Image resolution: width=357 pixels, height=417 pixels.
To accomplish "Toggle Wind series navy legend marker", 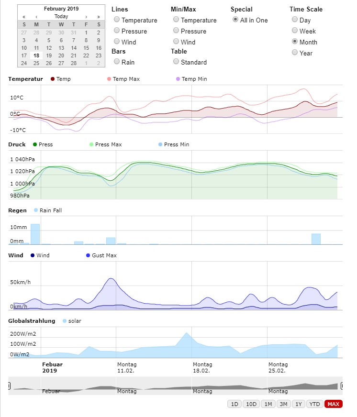I will tap(33, 255).
